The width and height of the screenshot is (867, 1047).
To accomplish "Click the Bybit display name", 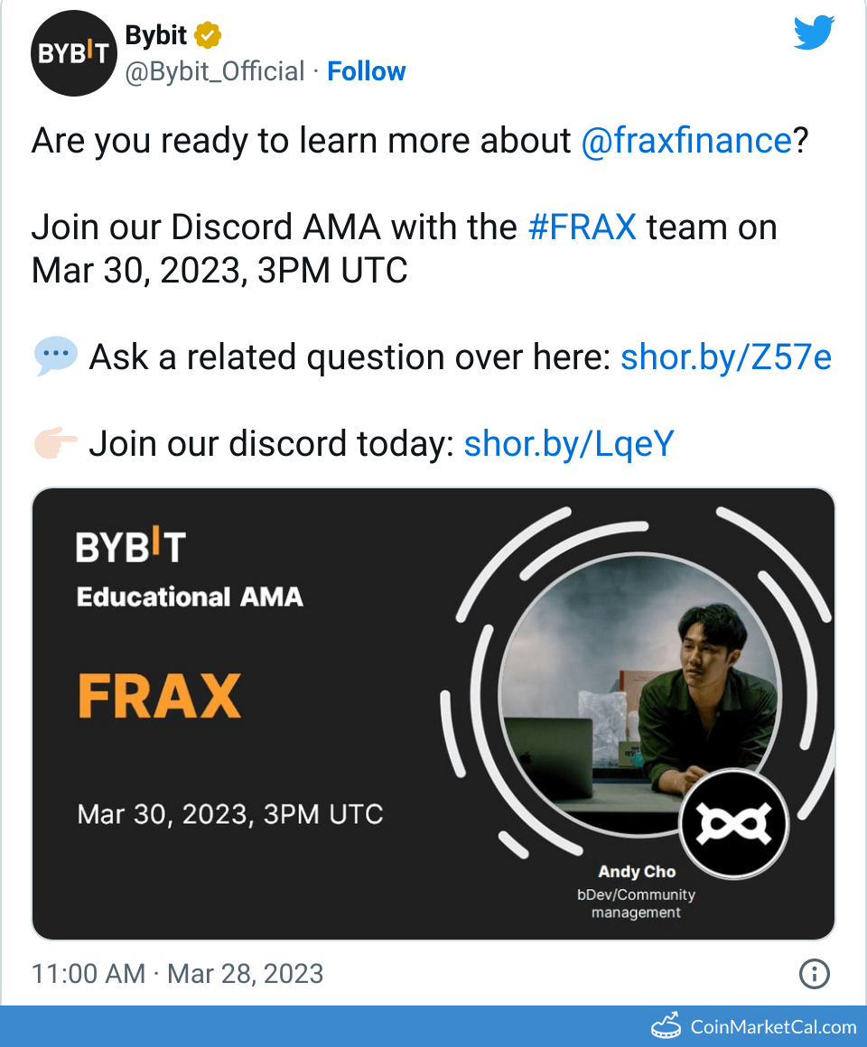I will pyautogui.click(x=155, y=36).
